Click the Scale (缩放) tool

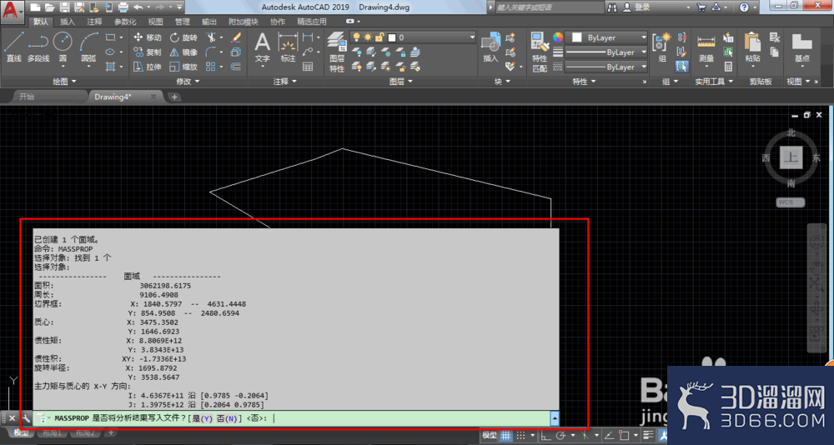183,67
